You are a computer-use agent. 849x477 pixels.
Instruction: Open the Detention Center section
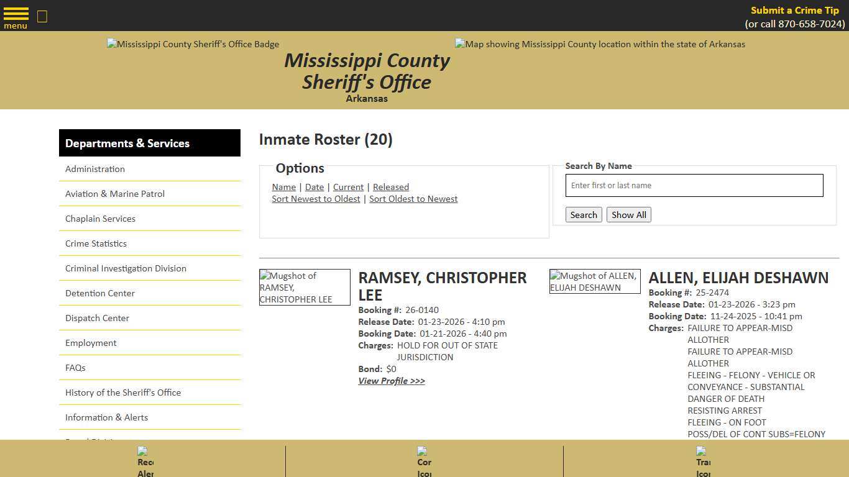(99, 293)
